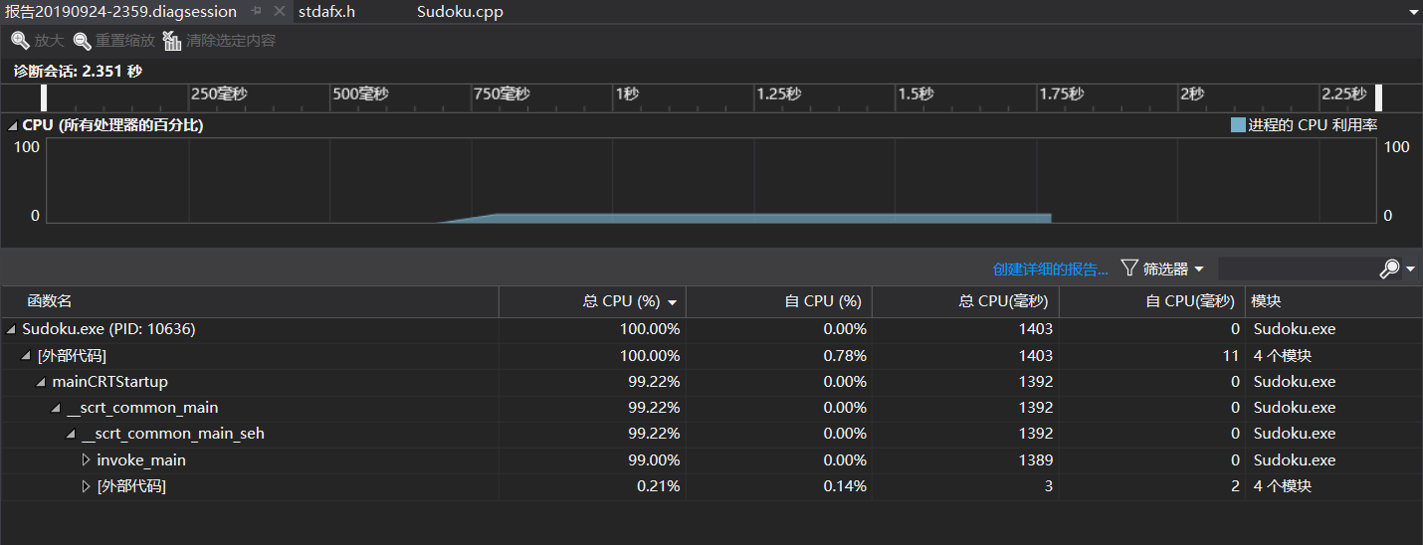The width and height of the screenshot is (1423, 545).
Task: Click the 500毫秒 timeline ruler mark
Action: tap(360, 94)
